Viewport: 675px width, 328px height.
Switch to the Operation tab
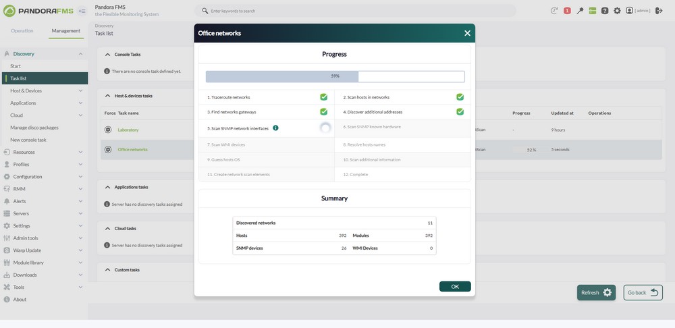click(22, 31)
